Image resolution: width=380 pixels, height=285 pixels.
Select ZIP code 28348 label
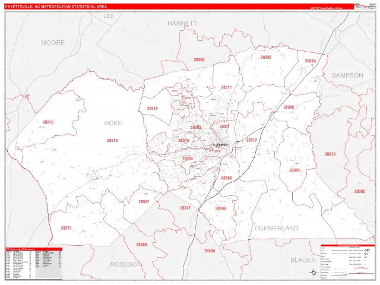pos(220,208)
